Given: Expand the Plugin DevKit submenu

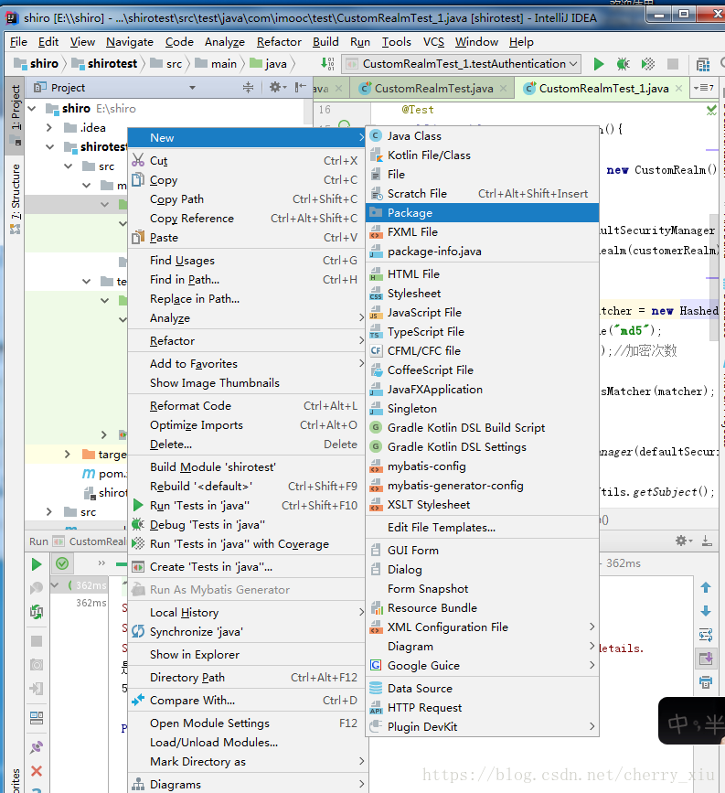Looking at the screenshot, I should (483, 727).
